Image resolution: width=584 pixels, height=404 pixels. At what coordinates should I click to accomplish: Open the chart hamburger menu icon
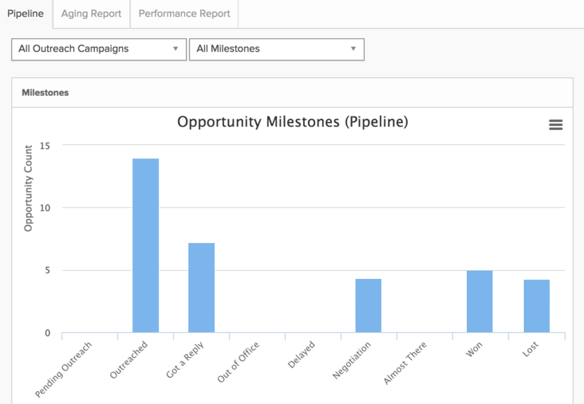(x=556, y=125)
